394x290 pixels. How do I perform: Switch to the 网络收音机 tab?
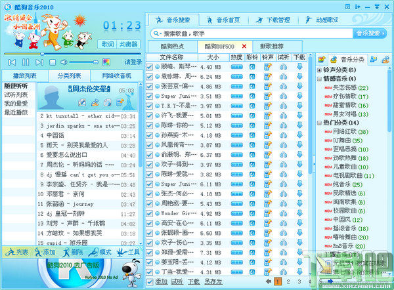tap(117, 75)
